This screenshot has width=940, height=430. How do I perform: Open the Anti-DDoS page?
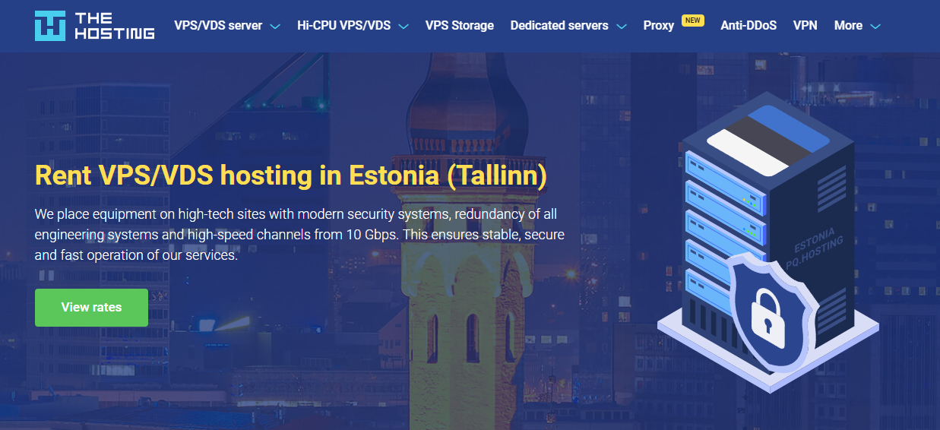point(749,26)
